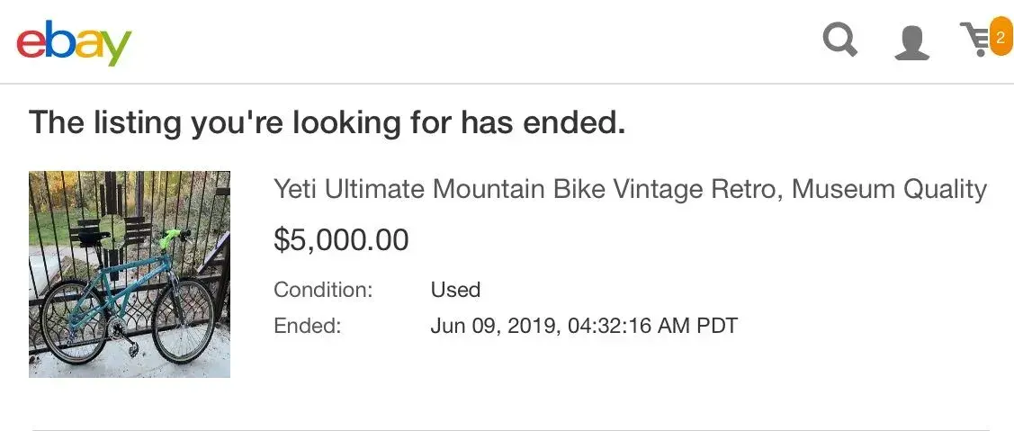
Task: Click the orange cart badge showing 2
Action: [x=1001, y=38]
